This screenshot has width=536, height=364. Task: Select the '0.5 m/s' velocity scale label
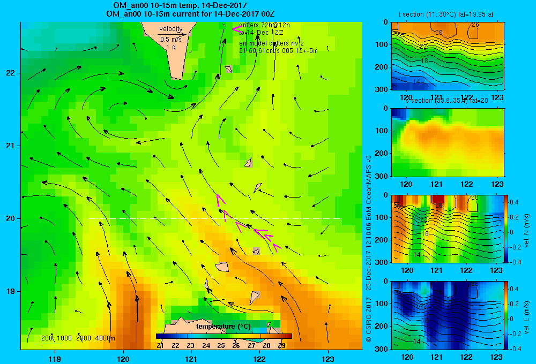tap(171, 40)
